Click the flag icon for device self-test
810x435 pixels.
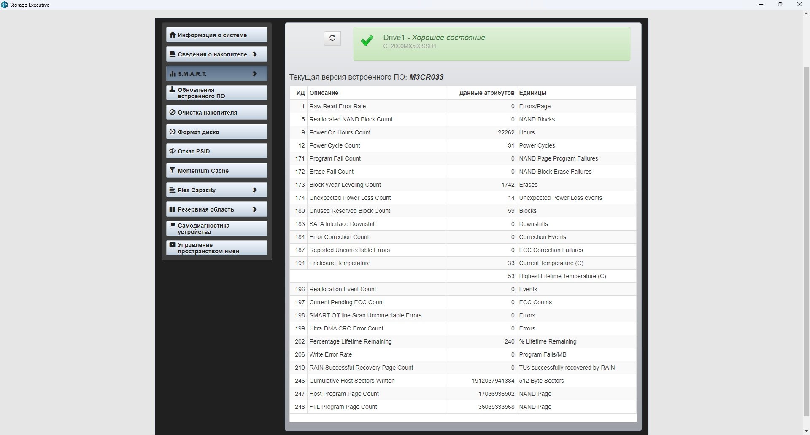[172, 226]
